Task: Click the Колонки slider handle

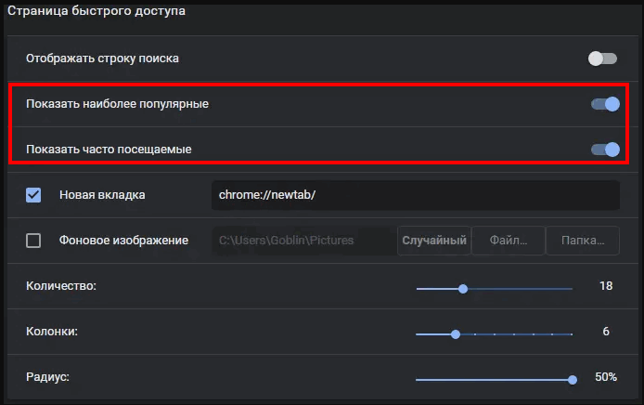Action: (x=455, y=334)
